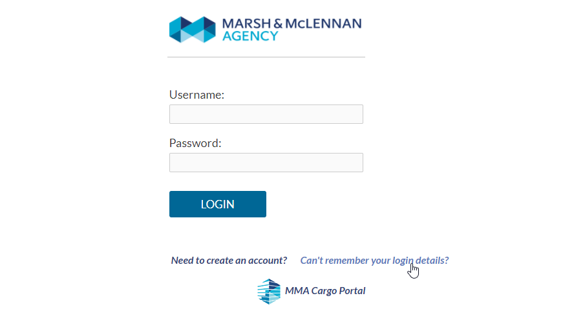Focus the Password input field
The height and width of the screenshot is (318, 585).
click(266, 163)
